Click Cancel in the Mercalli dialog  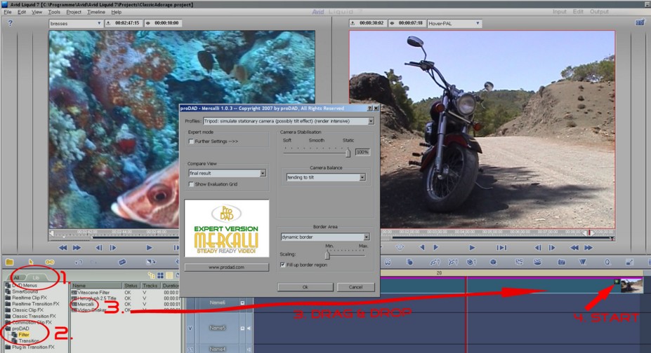pos(355,286)
